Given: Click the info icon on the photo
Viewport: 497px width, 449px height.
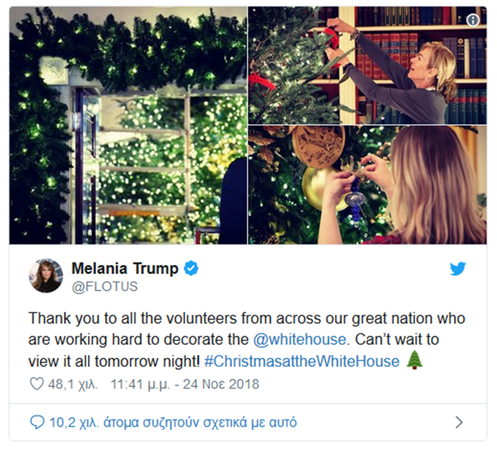Looking at the screenshot, I should [473, 20].
